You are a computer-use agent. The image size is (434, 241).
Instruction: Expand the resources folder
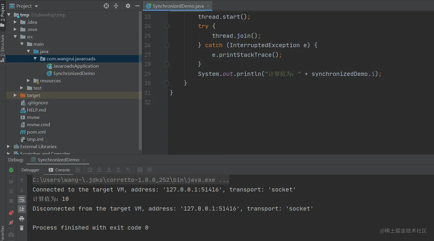[28, 81]
